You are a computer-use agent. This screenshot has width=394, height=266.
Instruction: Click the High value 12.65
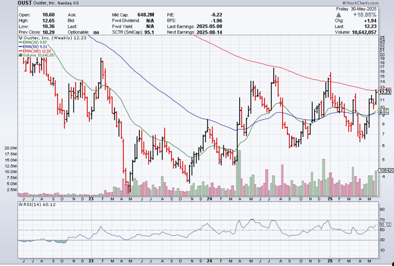[x=48, y=21]
